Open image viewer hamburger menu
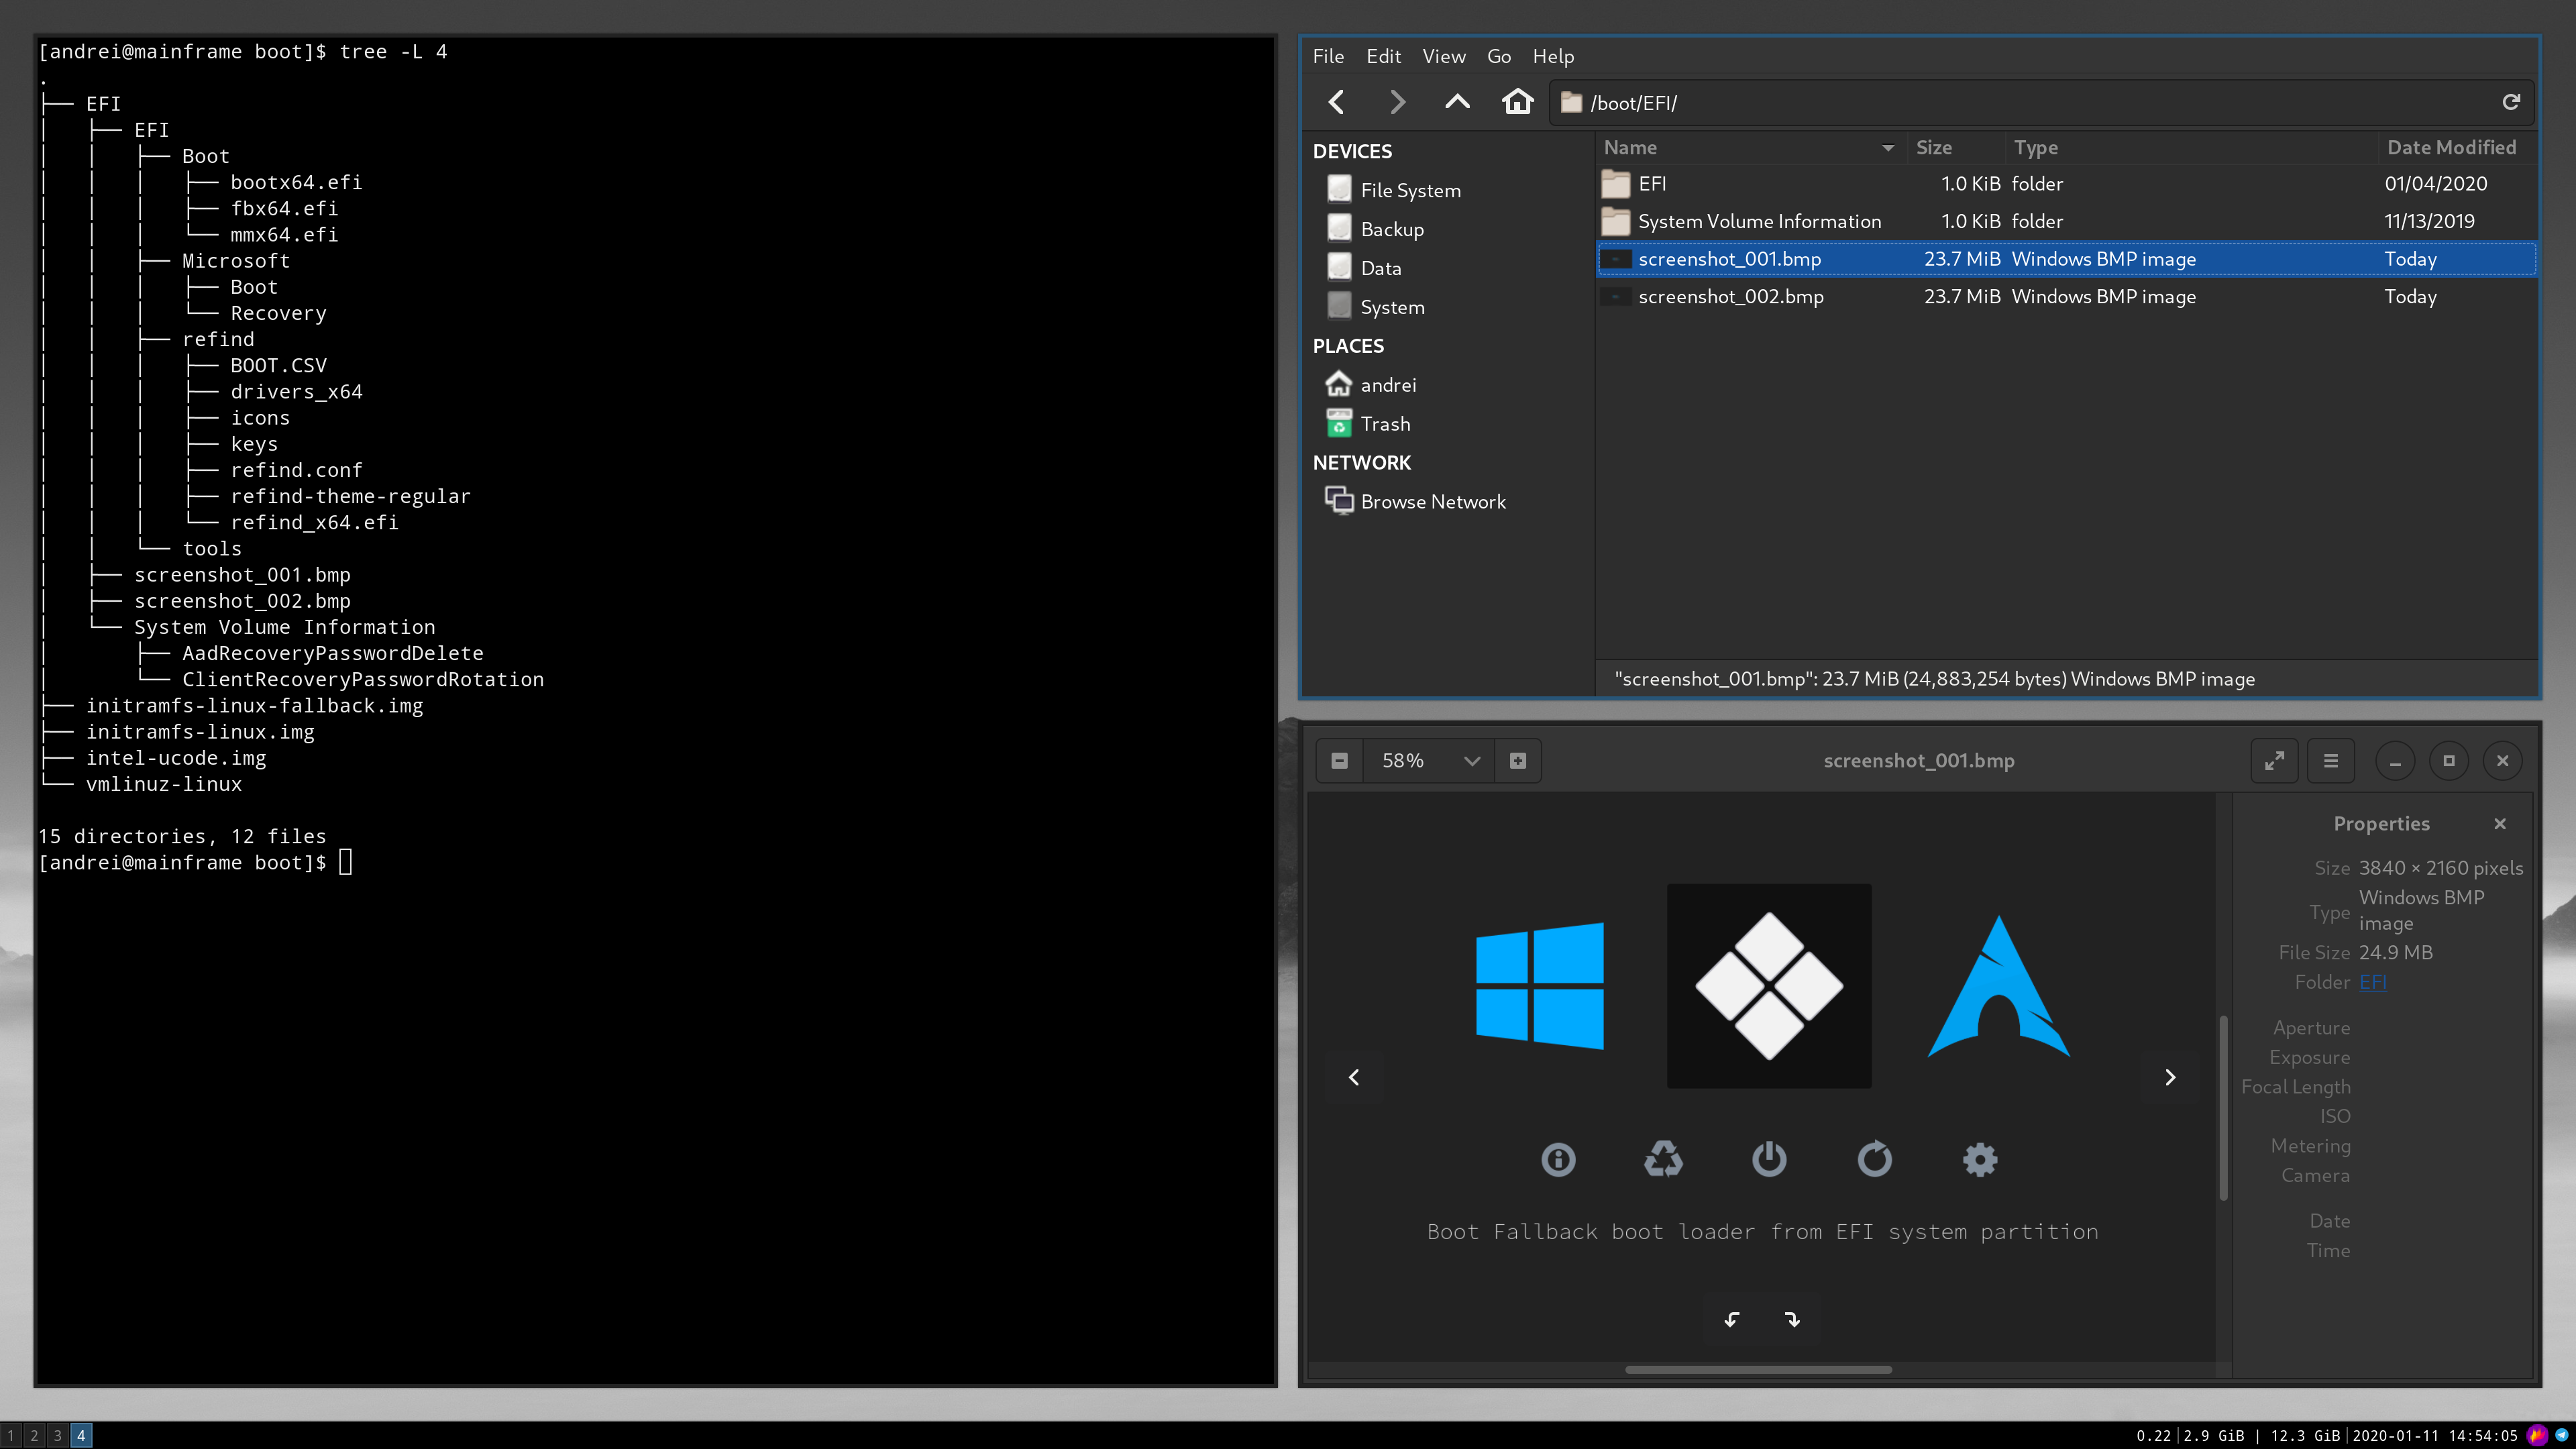This screenshot has height=1449, width=2576. (2331, 761)
